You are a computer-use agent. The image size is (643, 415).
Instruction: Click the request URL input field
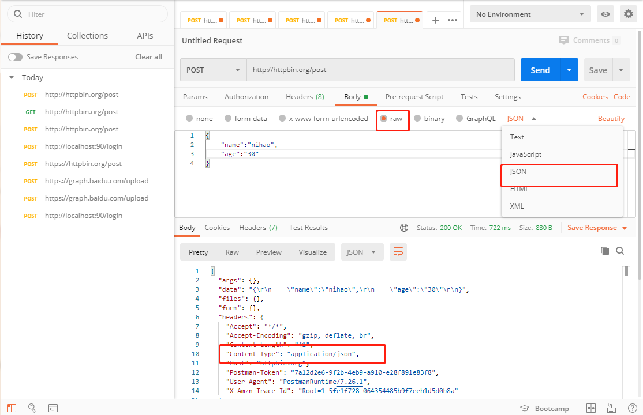point(380,70)
